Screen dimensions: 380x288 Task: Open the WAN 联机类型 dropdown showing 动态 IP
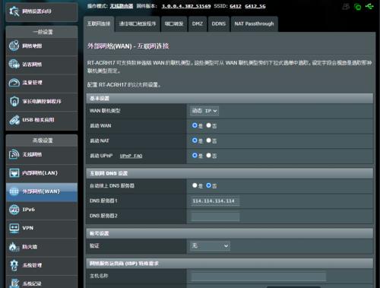tap(204, 111)
